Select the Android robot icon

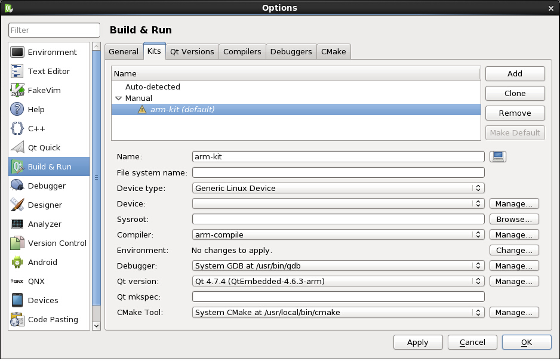coord(17,263)
